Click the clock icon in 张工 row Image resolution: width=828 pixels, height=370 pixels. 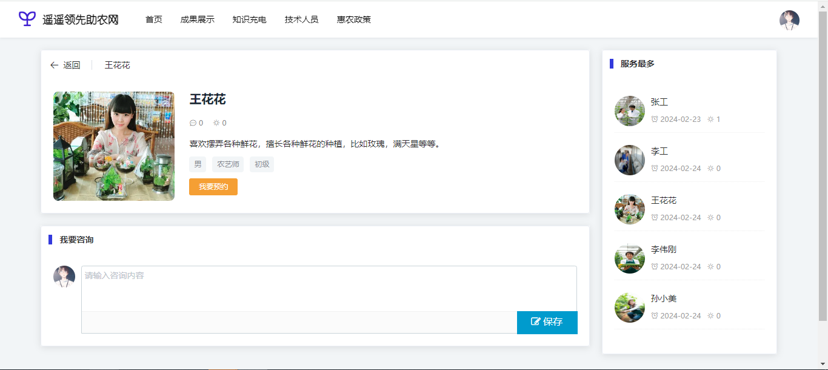click(x=655, y=119)
